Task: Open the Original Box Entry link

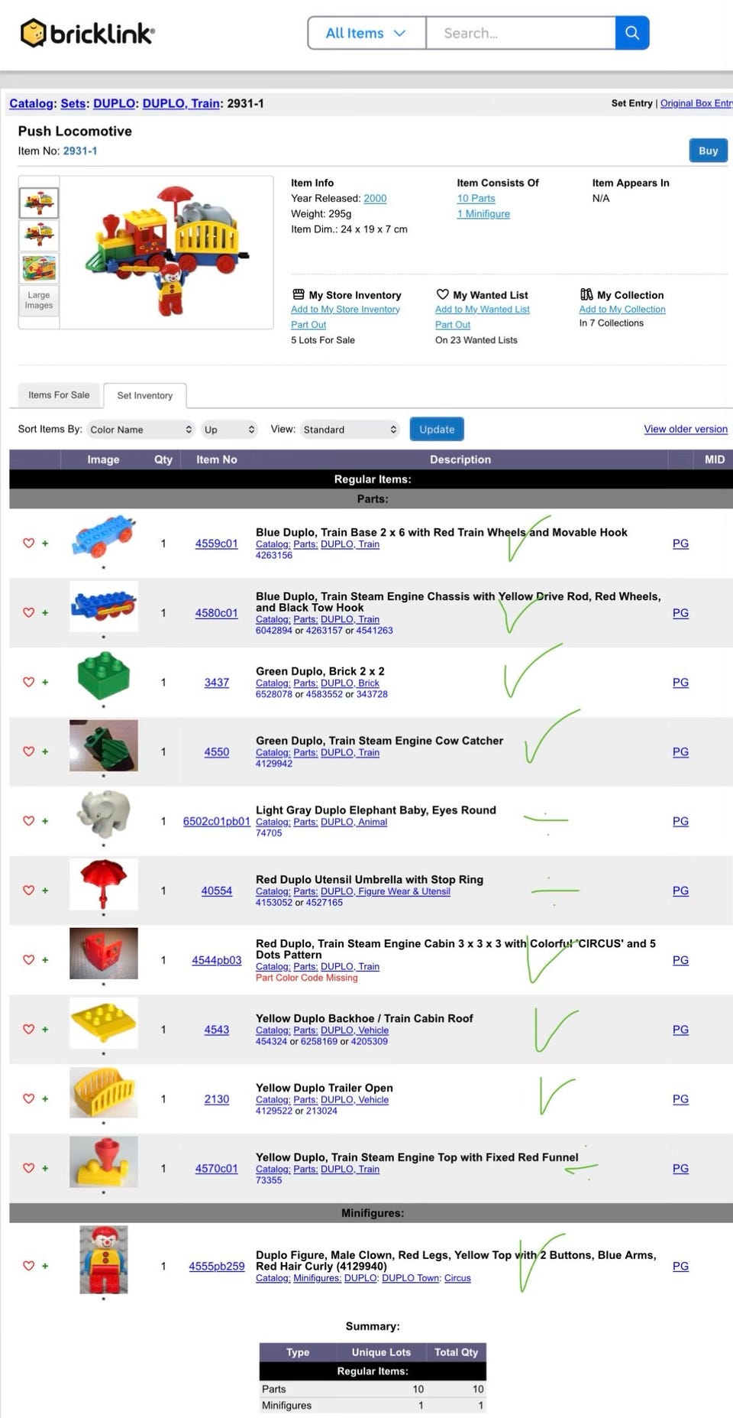Action: (696, 103)
